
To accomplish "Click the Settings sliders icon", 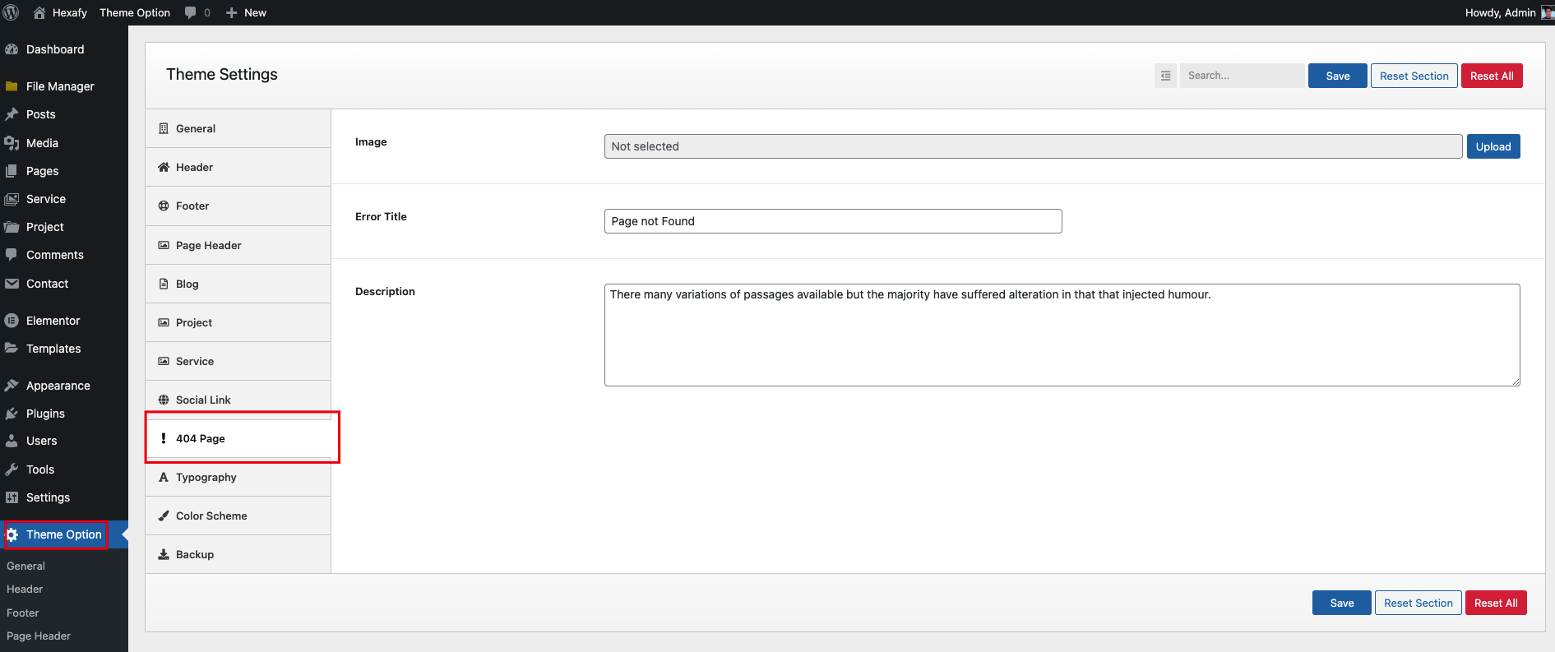I will [12, 497].
